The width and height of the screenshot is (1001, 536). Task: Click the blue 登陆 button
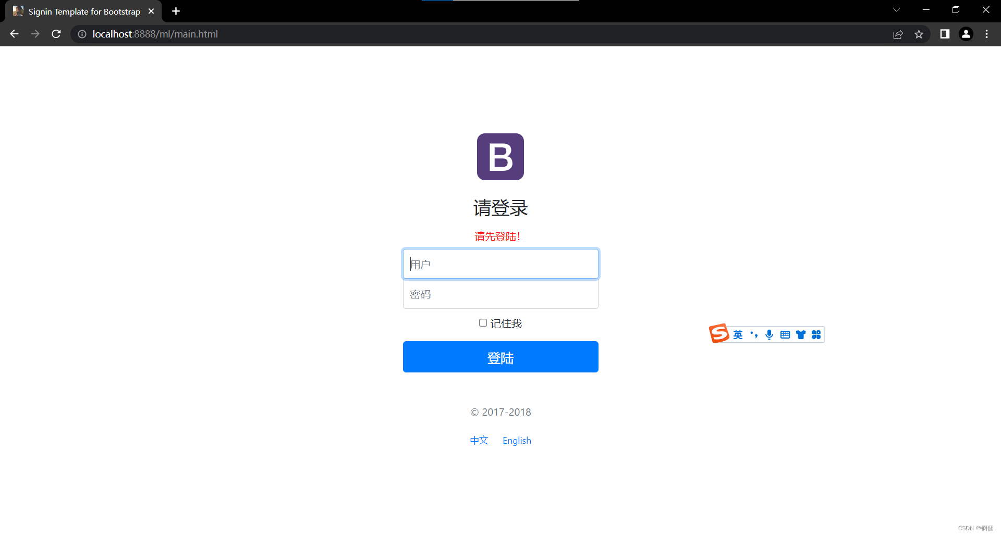(x=500, y=357)
